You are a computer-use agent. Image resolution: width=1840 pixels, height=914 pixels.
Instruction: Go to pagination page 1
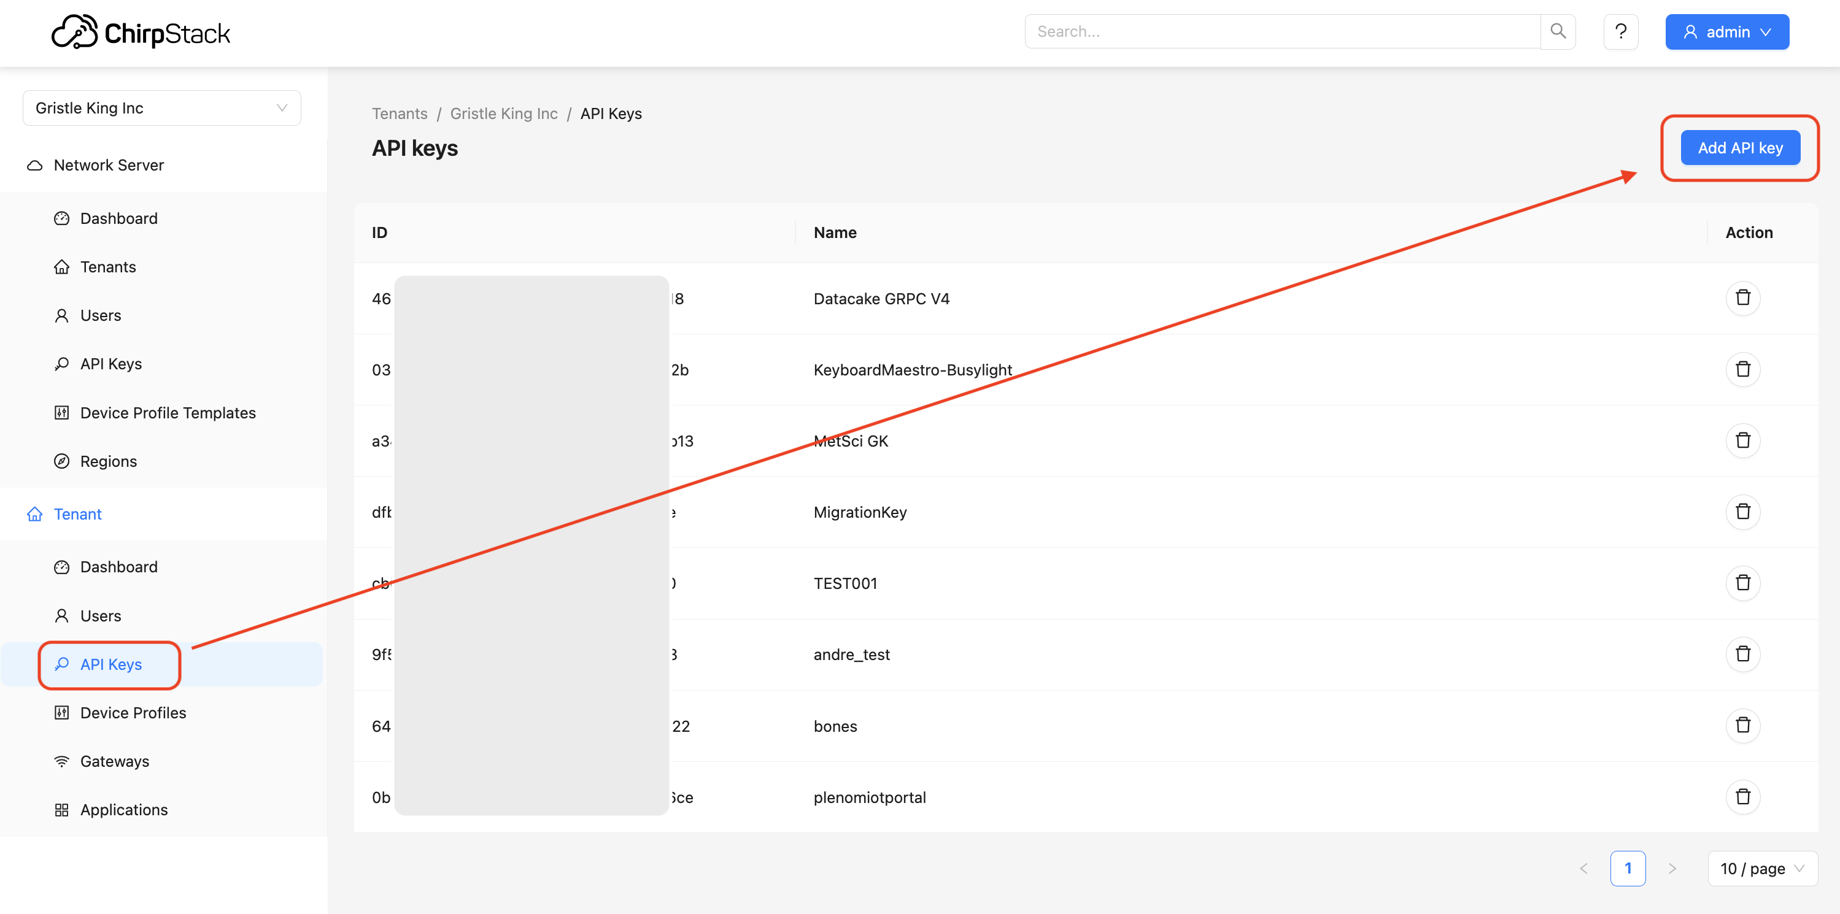1627,869
